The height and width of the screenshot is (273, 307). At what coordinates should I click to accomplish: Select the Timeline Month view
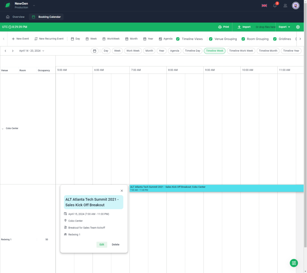[x=268, y=51]
